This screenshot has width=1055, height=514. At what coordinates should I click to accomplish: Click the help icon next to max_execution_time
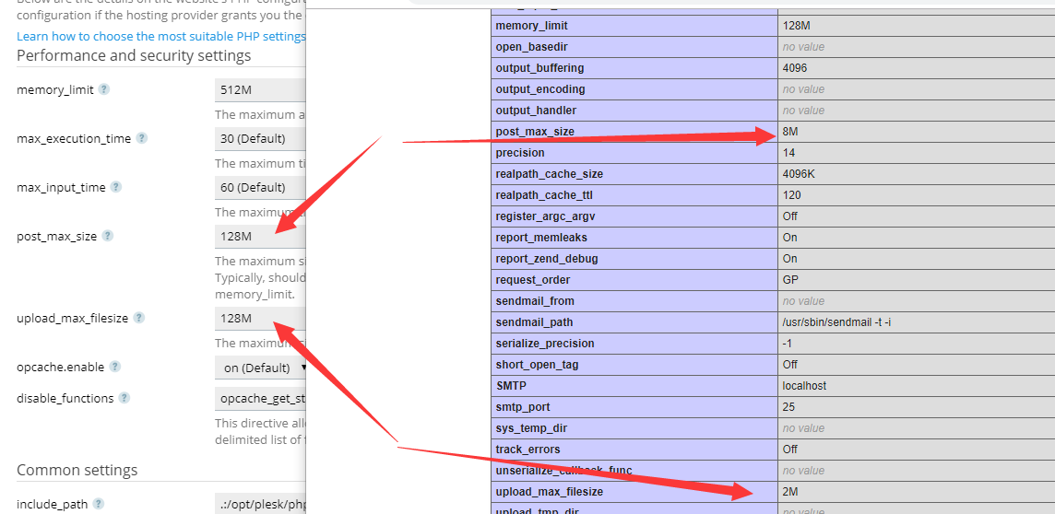click(141, 139)
